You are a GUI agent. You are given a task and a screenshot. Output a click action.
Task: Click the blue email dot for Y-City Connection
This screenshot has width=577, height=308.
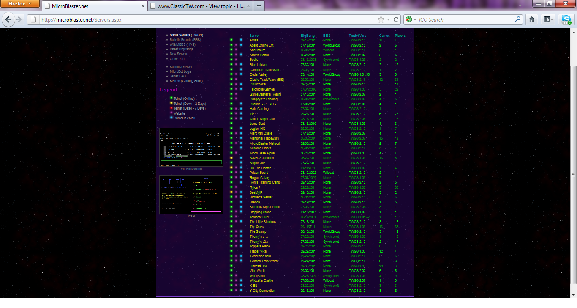241,291
